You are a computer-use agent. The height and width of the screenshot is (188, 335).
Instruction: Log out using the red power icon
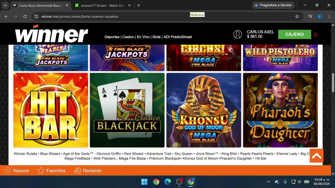pos(316,34)
